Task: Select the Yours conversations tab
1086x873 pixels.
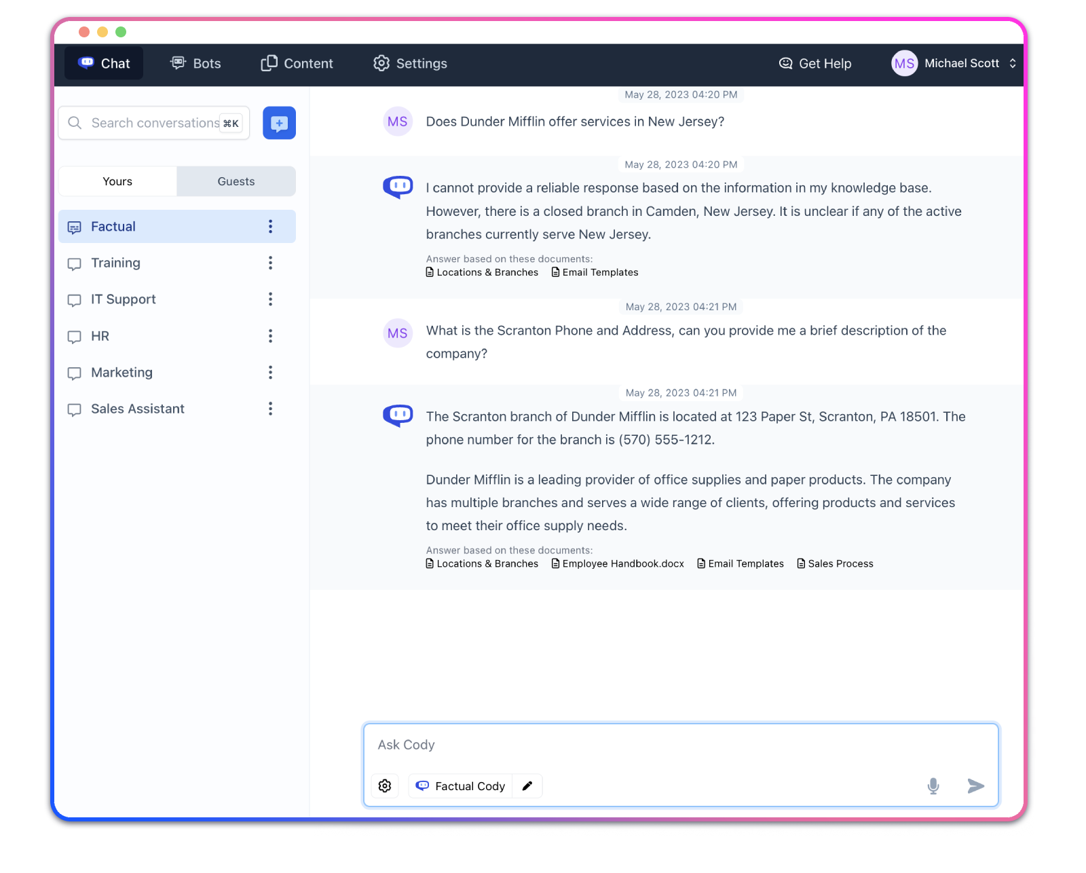Action: (x=117, y=181)
